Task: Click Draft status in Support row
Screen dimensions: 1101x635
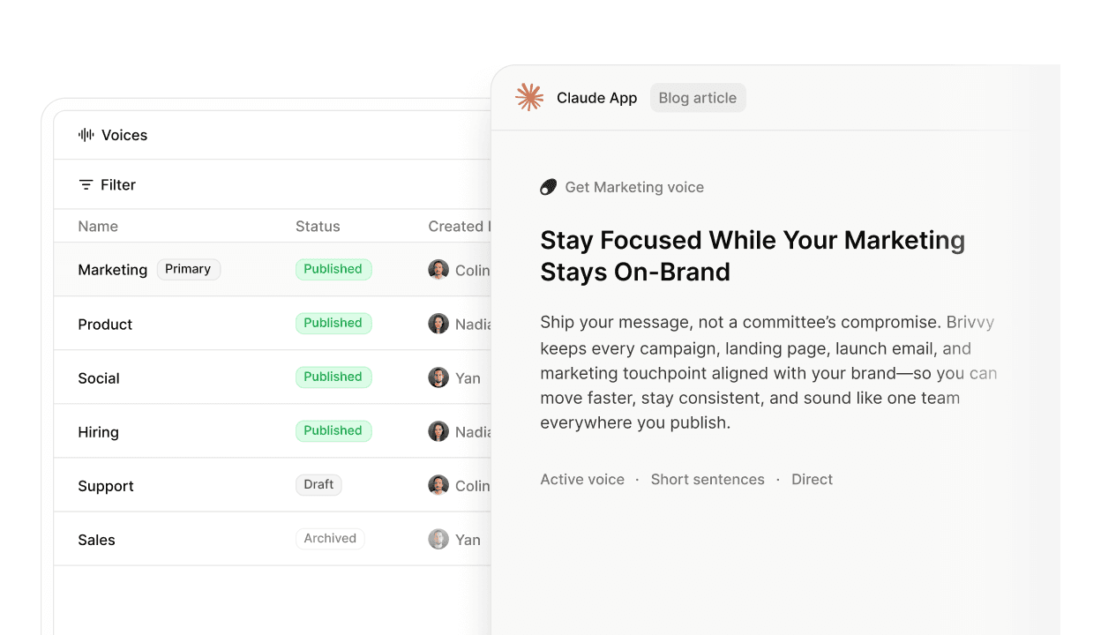Action: click(318, 485)
